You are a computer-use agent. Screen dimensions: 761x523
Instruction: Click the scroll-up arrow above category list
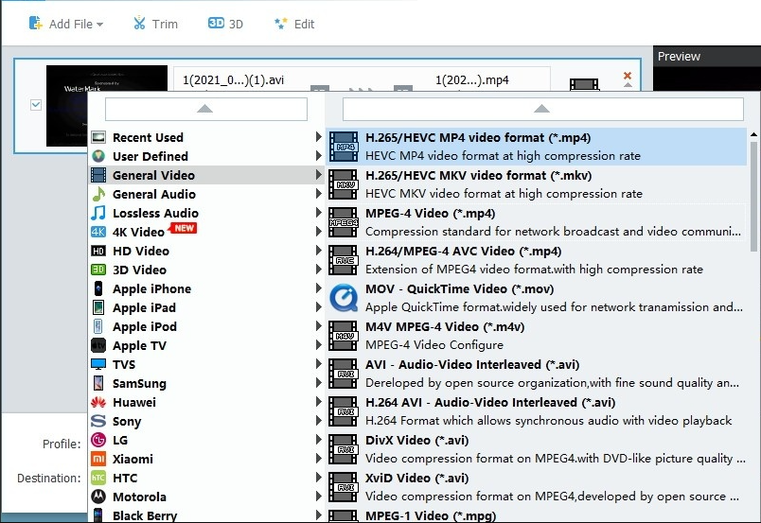point(205,109)
